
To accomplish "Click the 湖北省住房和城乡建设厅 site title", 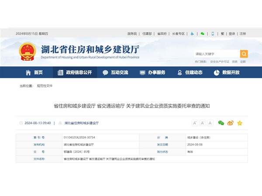I will click(90, 50).
